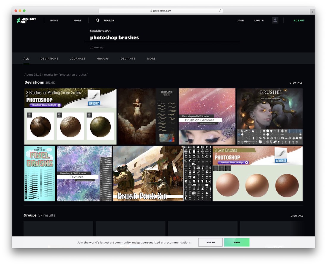Image resolution: width=327 pixels, height=265 pixels.
Task: Select the All results tab
Action: [x=26, y=59]
